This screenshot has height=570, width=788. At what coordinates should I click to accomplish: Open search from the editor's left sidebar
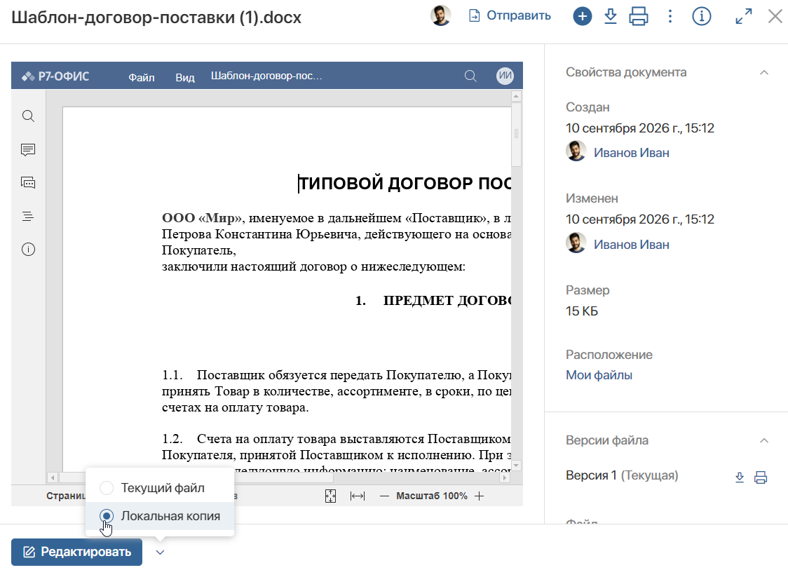28,116
